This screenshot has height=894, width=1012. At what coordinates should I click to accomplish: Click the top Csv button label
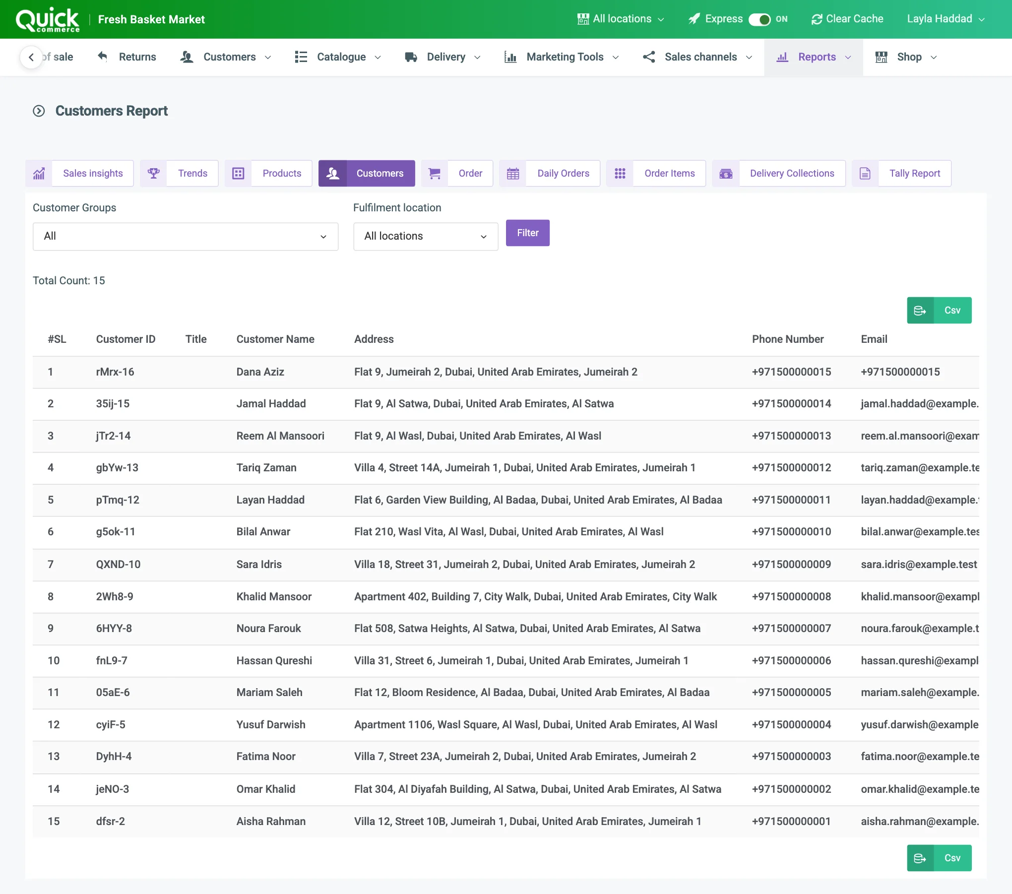[x=952, y=311]
